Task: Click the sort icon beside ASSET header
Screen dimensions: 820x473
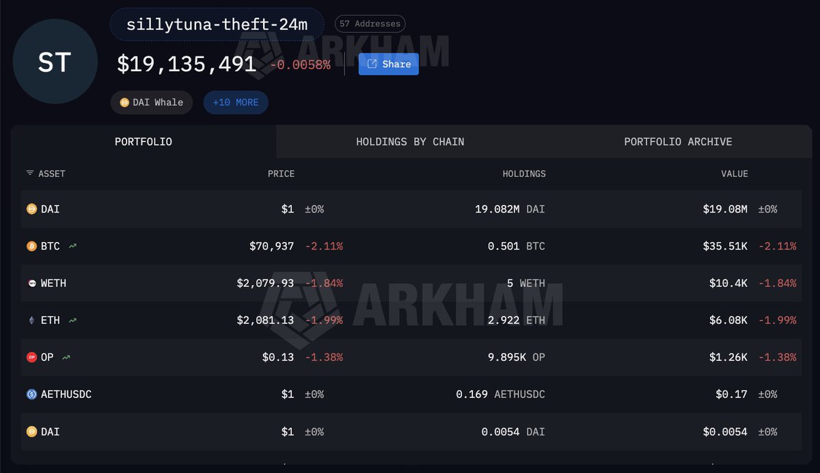Action: pyautogui.click(x=29, y=174)
